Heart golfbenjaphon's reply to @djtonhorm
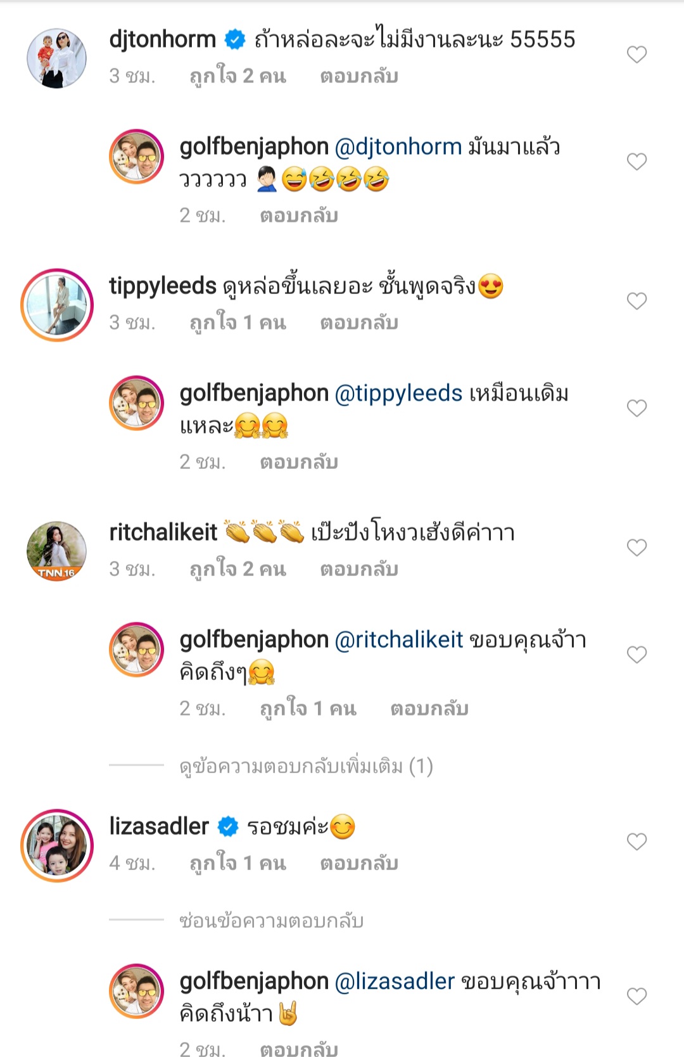684x1057 pixels. [636, 162]
